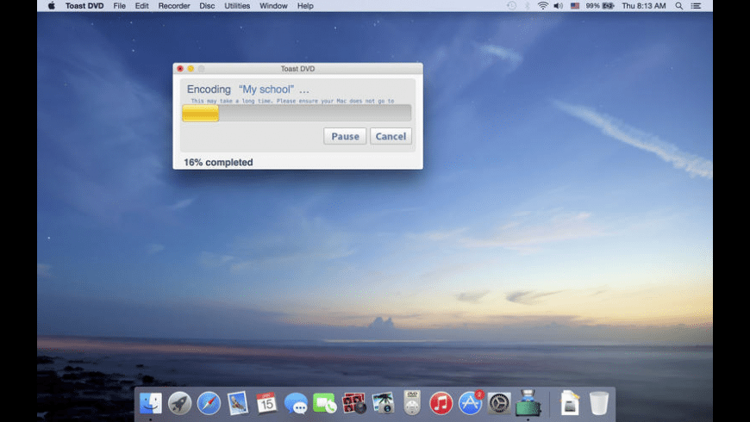Screen dimensions: 750x422
Task: Click the Encoding "My school" heading
Action: pos(247,90)
